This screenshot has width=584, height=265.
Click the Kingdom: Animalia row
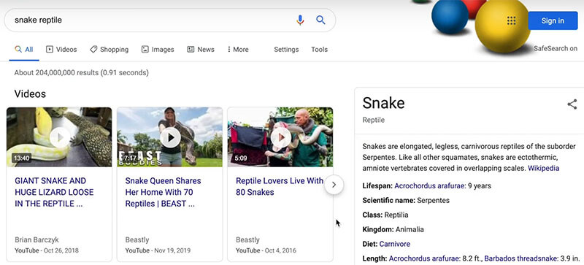(x=393, y=229)
